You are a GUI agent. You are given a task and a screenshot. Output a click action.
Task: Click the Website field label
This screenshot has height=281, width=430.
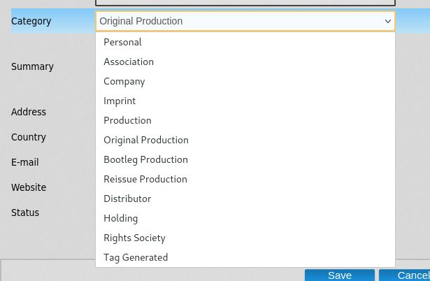pos(29,187)
